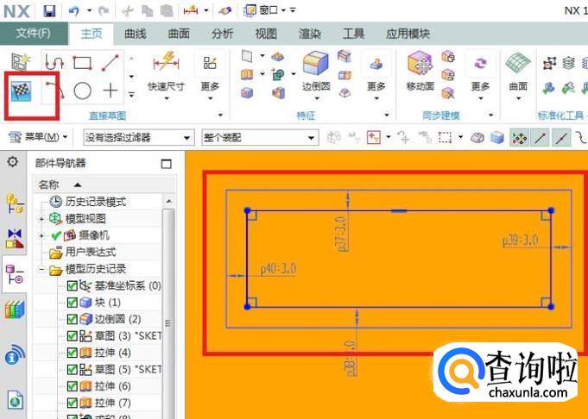
Task: Open the 整个装配 scope dropdown
Action: 260,137
